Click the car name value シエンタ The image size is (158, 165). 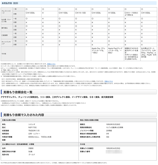click(x=32, y=124)
